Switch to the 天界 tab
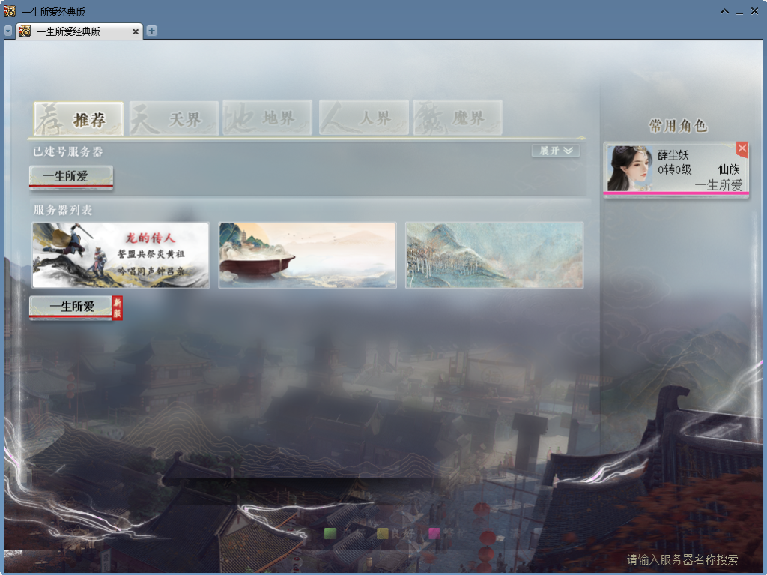The height and width of the screenshot is (575, 767). pos(174,118)
